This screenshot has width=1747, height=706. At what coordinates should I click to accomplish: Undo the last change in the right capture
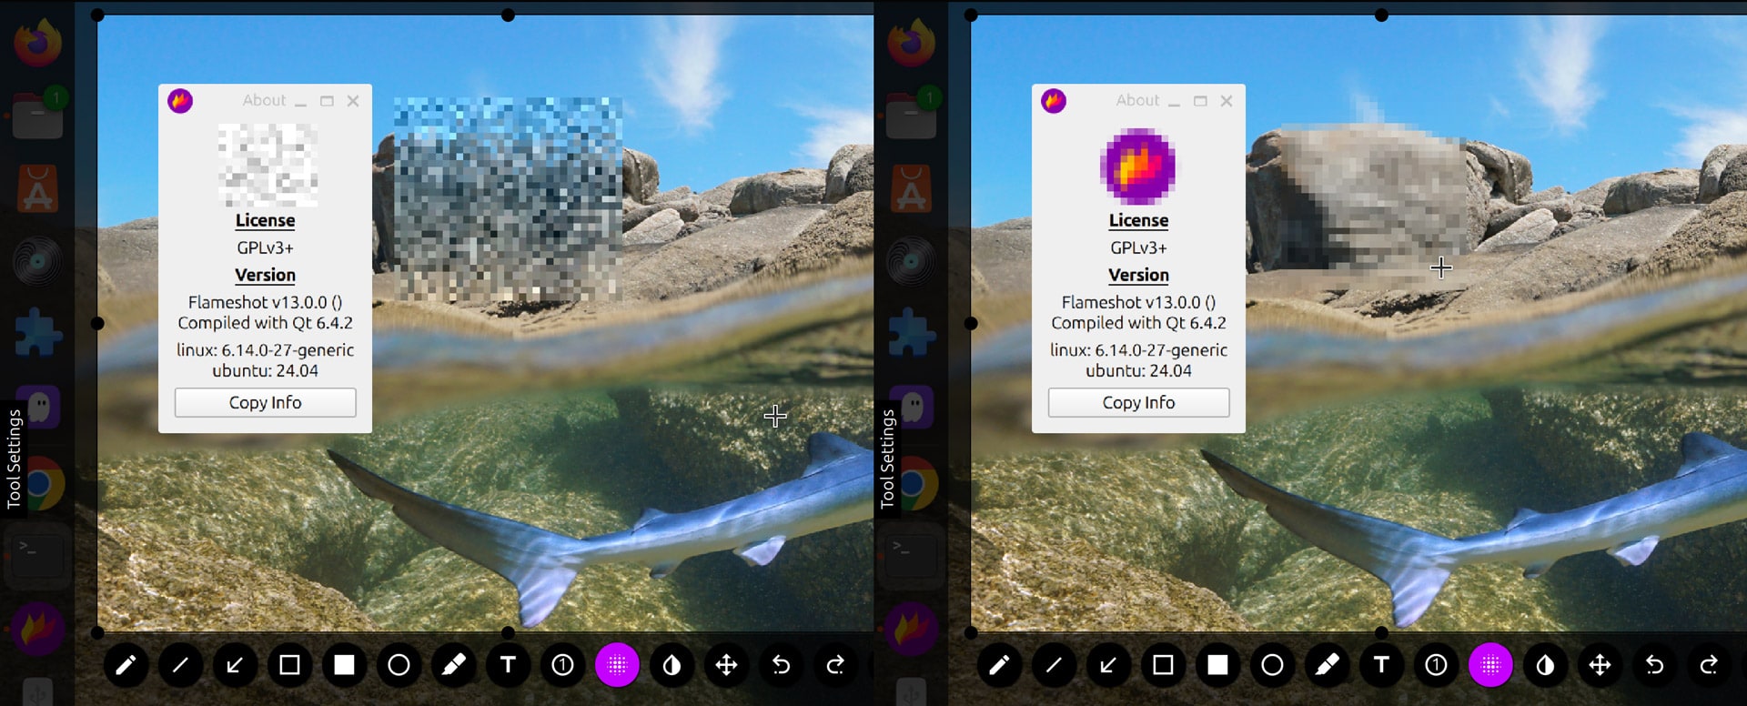click(1654, 665)
